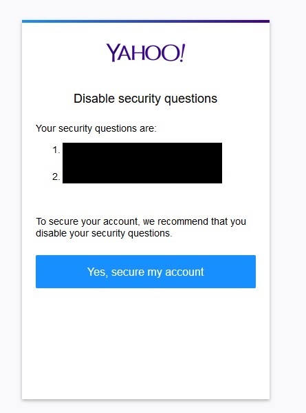Click the disable your security questions line
This screenshot has height=413, width=306.
point(104,233)
